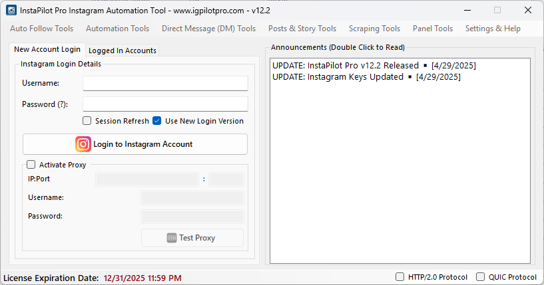This screenshot has height=285, width=544.
Task: Close the InstaPilot Pro window
Action: [x=528, y=10]
